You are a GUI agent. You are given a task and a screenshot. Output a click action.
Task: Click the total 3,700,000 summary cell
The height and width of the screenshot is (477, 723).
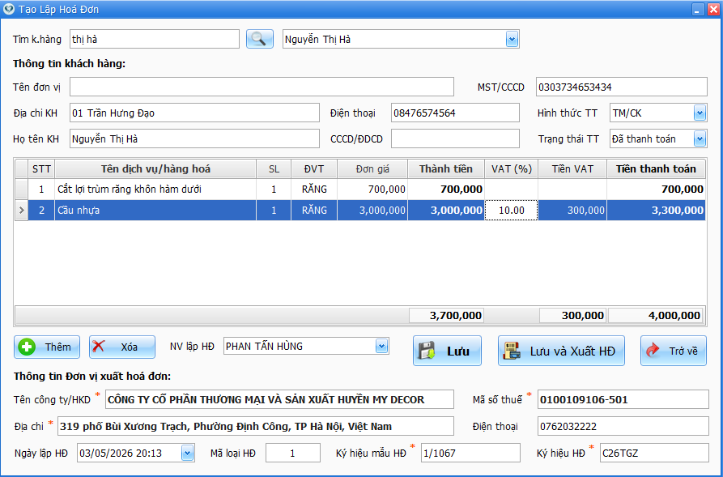tap(446, 316)
